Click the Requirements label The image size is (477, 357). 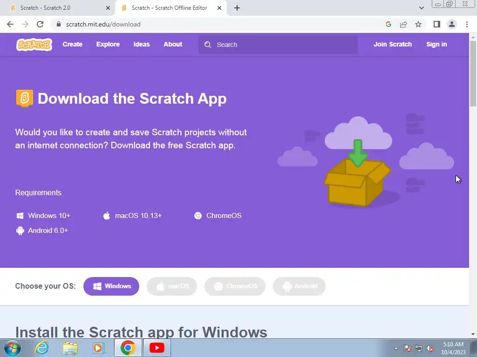pyautogui.click(x=38, y=193)
